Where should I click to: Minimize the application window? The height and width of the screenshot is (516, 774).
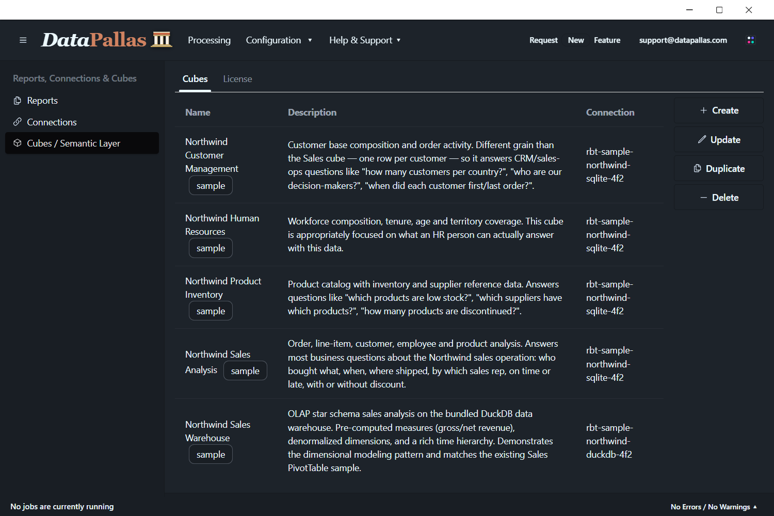pyautogui.click(x=689, y=10)
